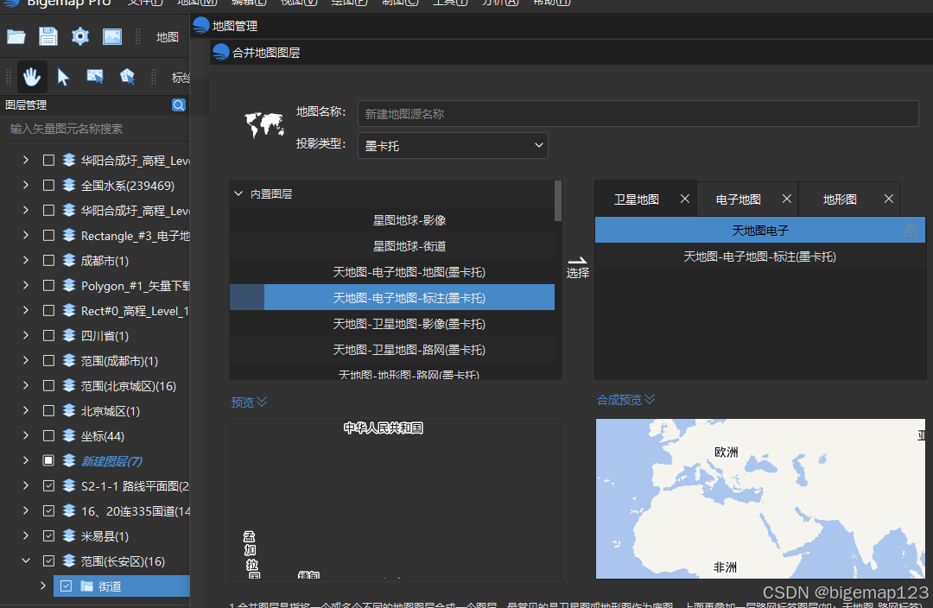The height and width of the screenshot is (608, 933).
Task: Check the 全国水系(239469) layer checkbox
Action: [48, 185]
